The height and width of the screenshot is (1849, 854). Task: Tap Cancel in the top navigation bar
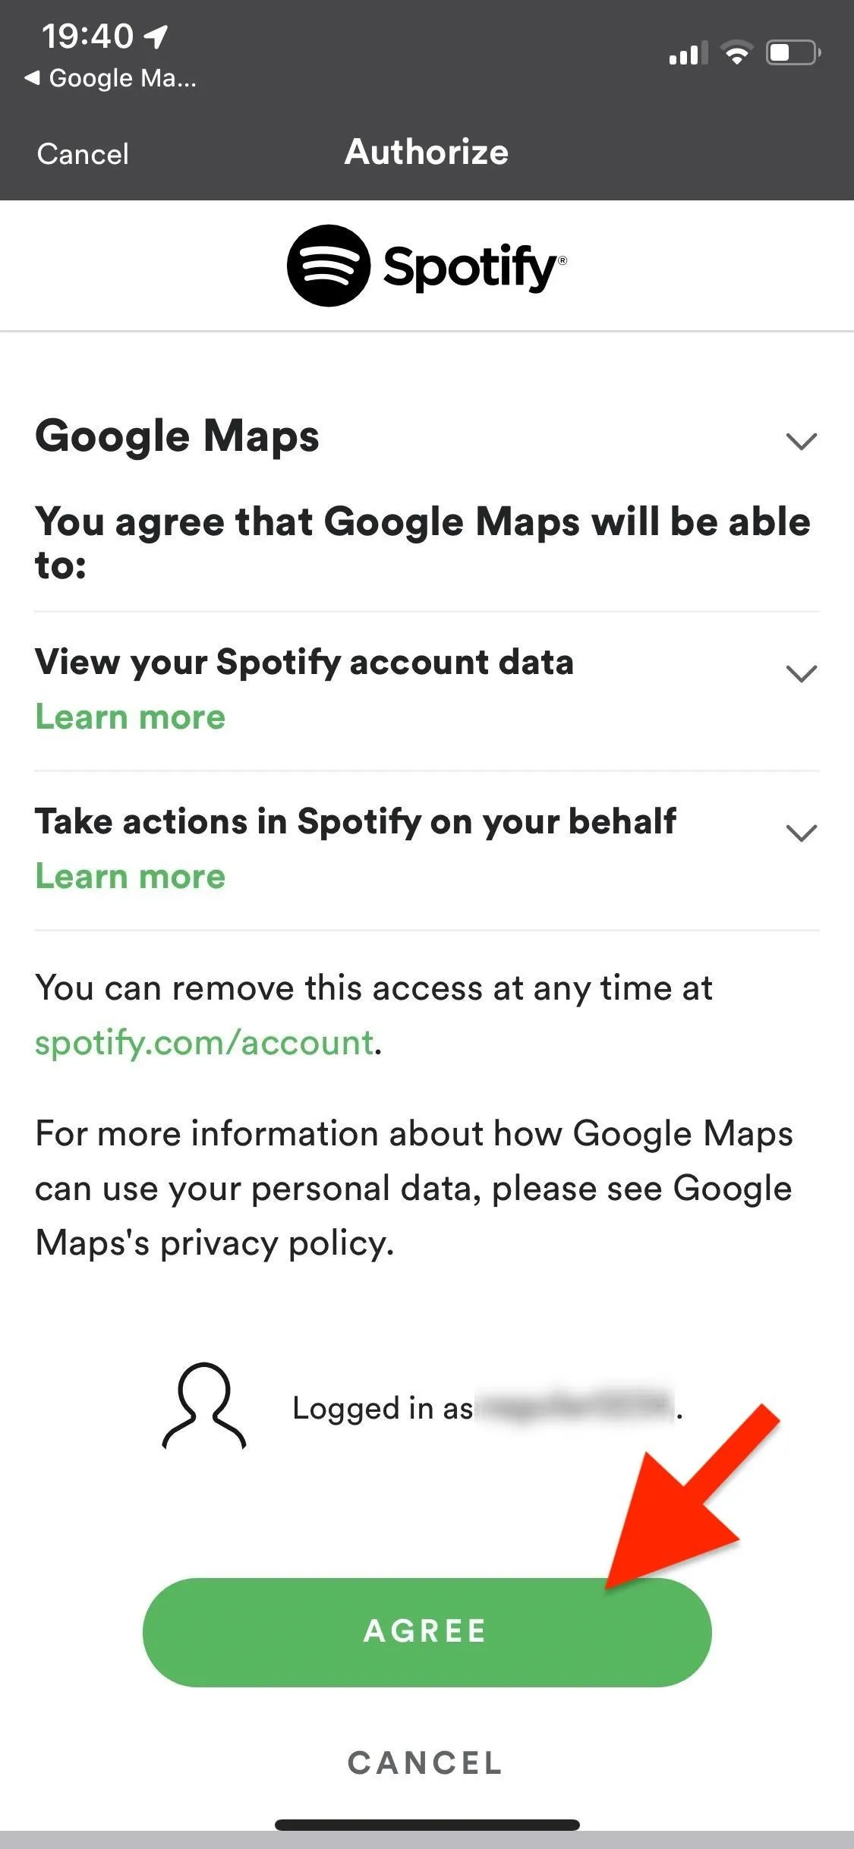click(x=83, y=154)
